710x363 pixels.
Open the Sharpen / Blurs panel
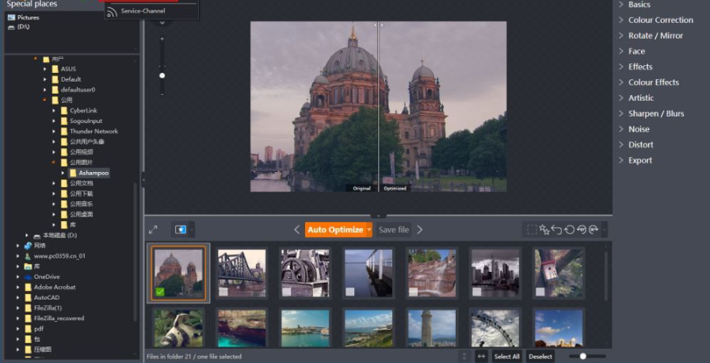[x=655, y=113]
